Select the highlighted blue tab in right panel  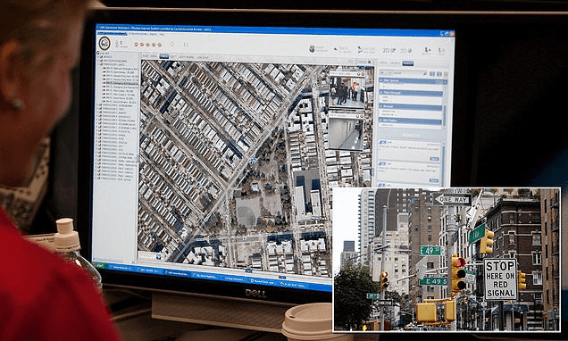click(407, 63)
